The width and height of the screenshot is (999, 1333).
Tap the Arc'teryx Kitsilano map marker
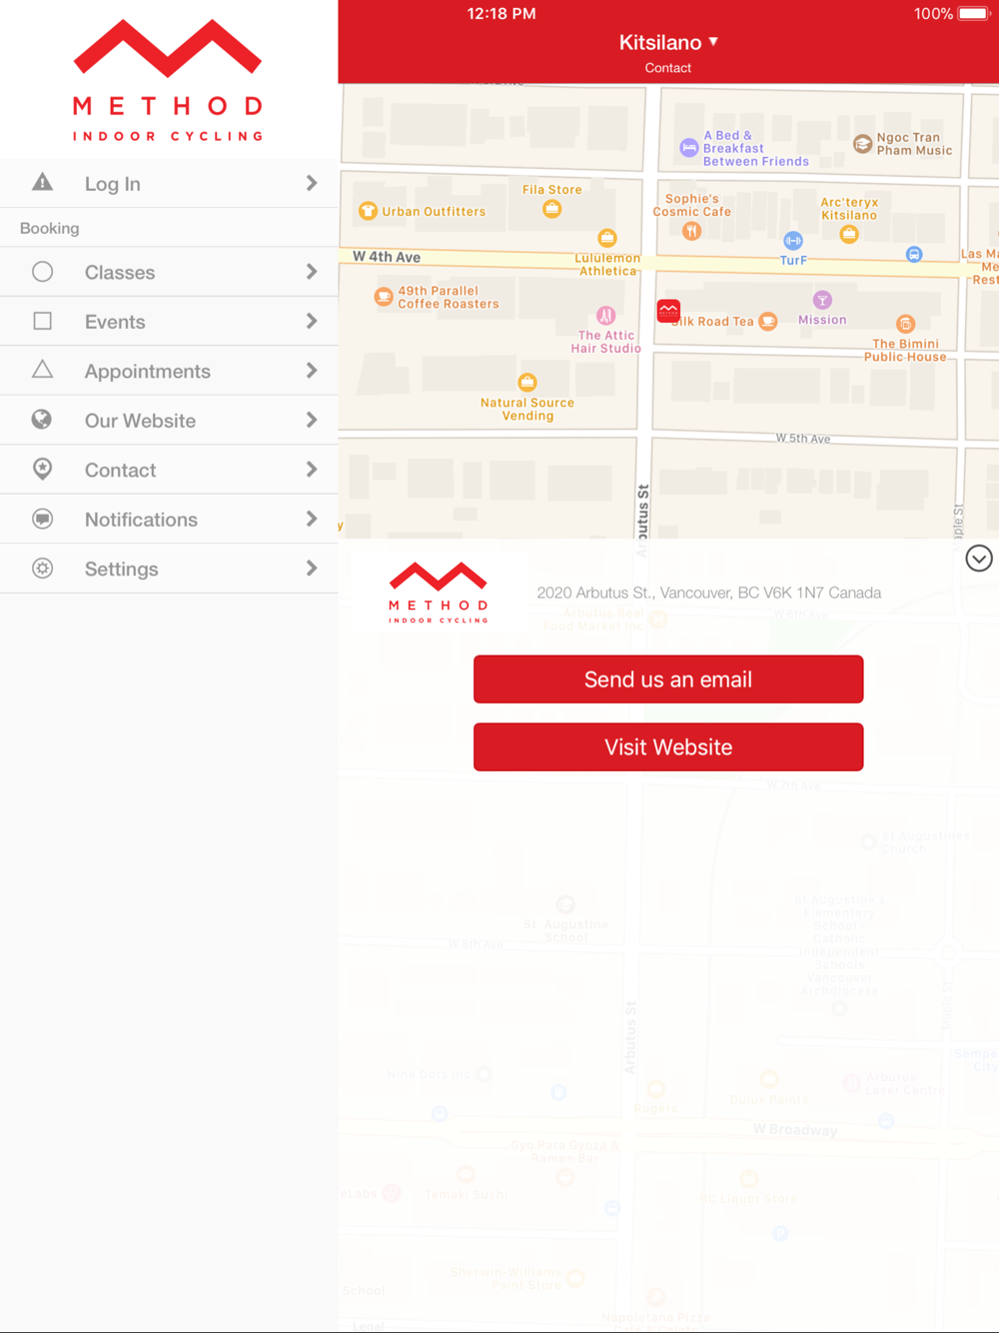848,234
